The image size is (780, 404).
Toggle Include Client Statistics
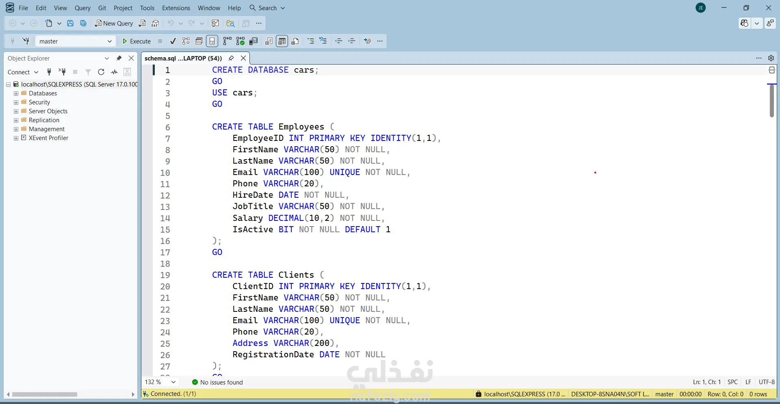point(253,41)
